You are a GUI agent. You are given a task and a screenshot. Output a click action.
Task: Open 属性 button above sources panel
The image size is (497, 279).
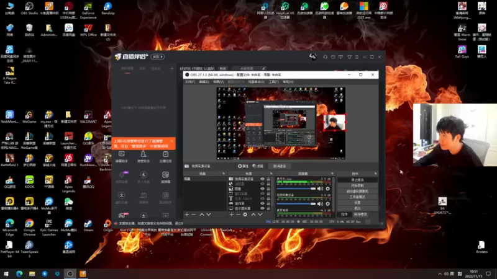[x=243, y=166]
